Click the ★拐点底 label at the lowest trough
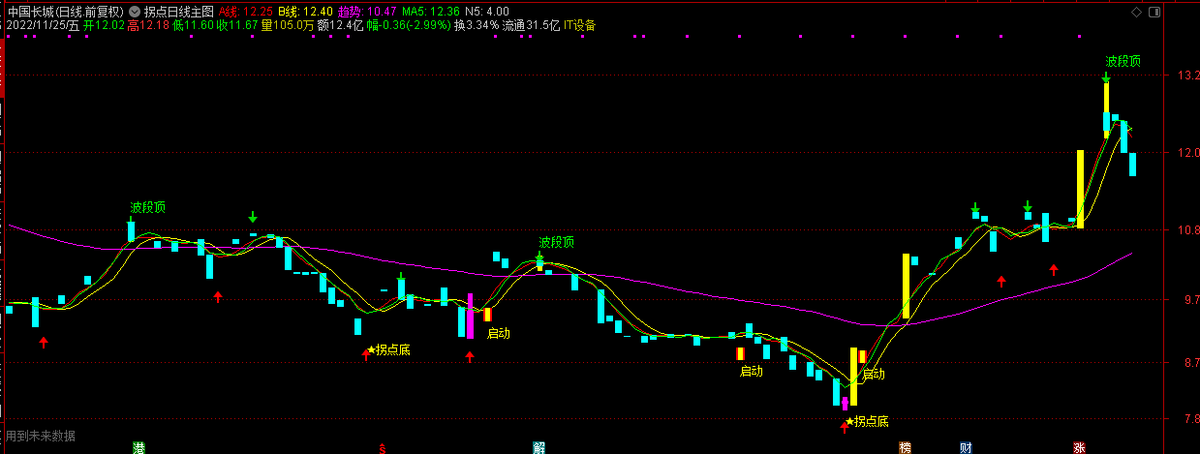 (867, 421)
